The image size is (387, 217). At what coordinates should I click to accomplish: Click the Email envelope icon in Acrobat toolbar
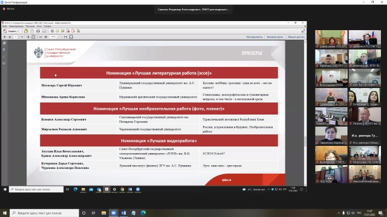pos(44,31)
